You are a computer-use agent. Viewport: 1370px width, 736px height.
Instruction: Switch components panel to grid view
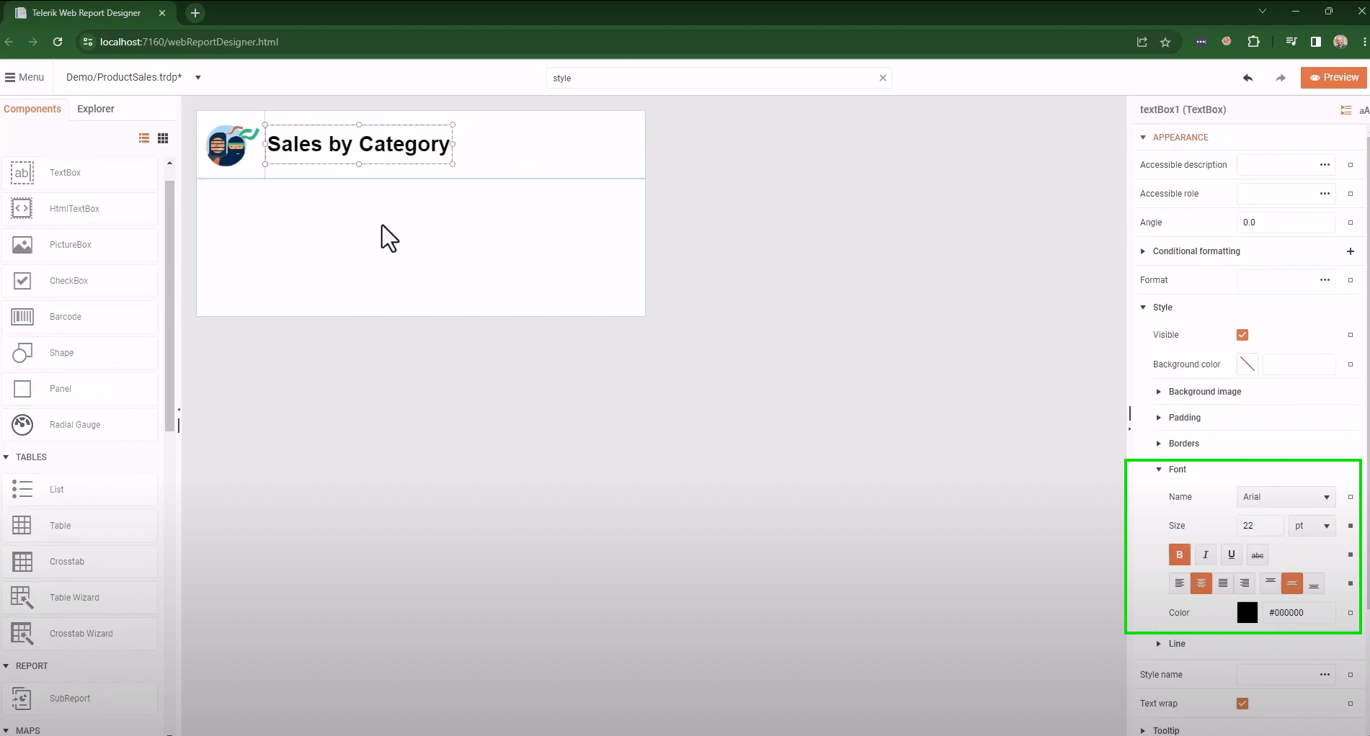pos(163,138)
